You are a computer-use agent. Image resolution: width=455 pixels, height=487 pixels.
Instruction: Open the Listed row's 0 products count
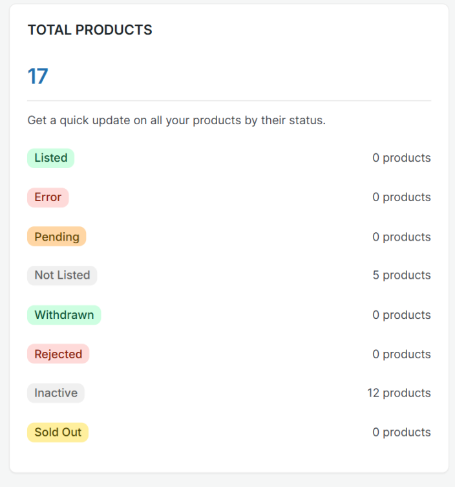click(401, 158)
